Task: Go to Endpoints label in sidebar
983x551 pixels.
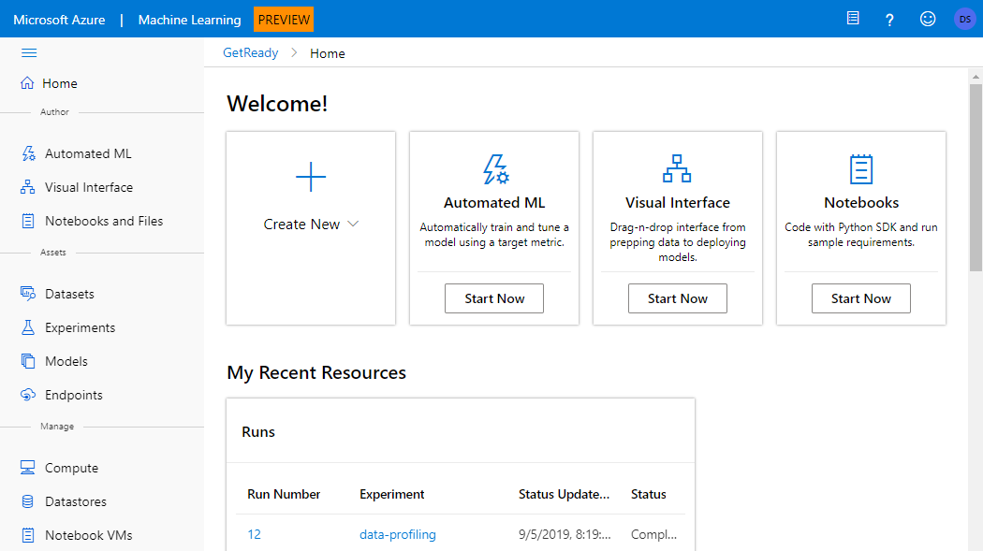Action: pyautogui.click(x=74, y=395)
